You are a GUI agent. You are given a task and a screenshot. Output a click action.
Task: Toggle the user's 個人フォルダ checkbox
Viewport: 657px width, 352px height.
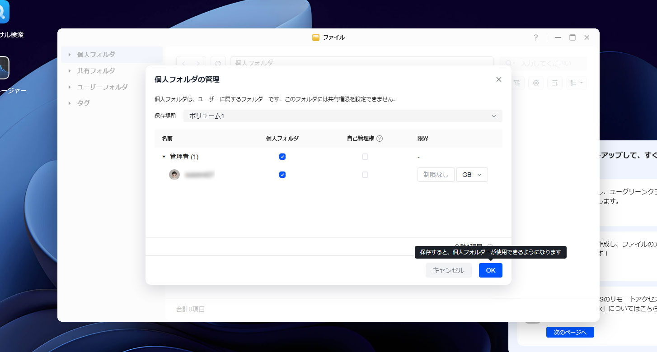tap(282, 175)
